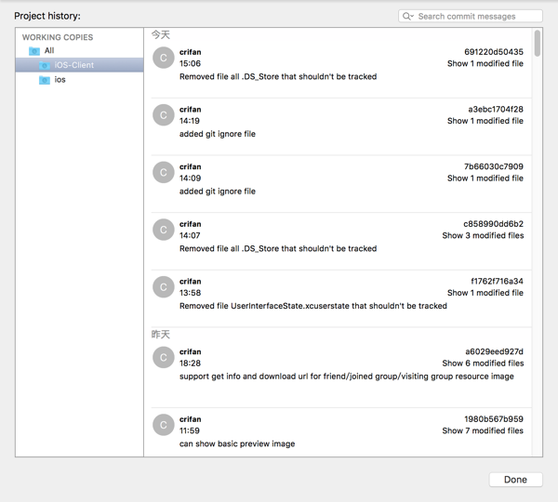Show 1 modified file for commit a3ebc1704f28
The width and height of the screenshot is (558, 502).
(485, 121)
